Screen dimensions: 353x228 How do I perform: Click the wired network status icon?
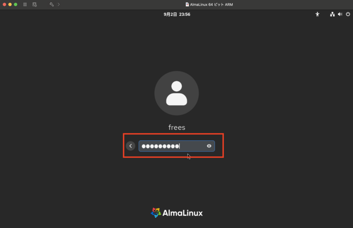pyautogui.click(x=332, y=14)
